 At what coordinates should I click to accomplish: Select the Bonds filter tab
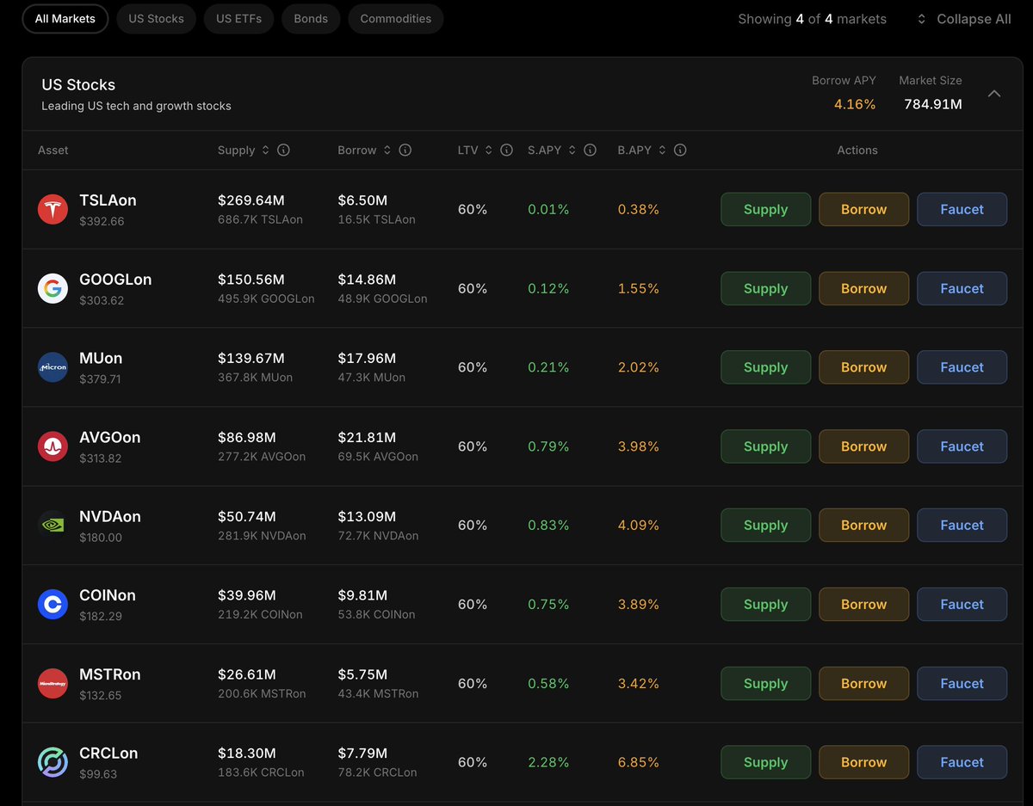[x=311, y=19]
